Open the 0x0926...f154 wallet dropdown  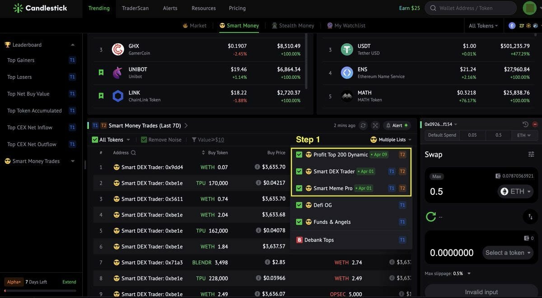(441, 124)
